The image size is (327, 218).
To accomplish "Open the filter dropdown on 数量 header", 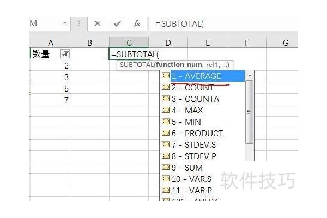I will pos(65,53).
